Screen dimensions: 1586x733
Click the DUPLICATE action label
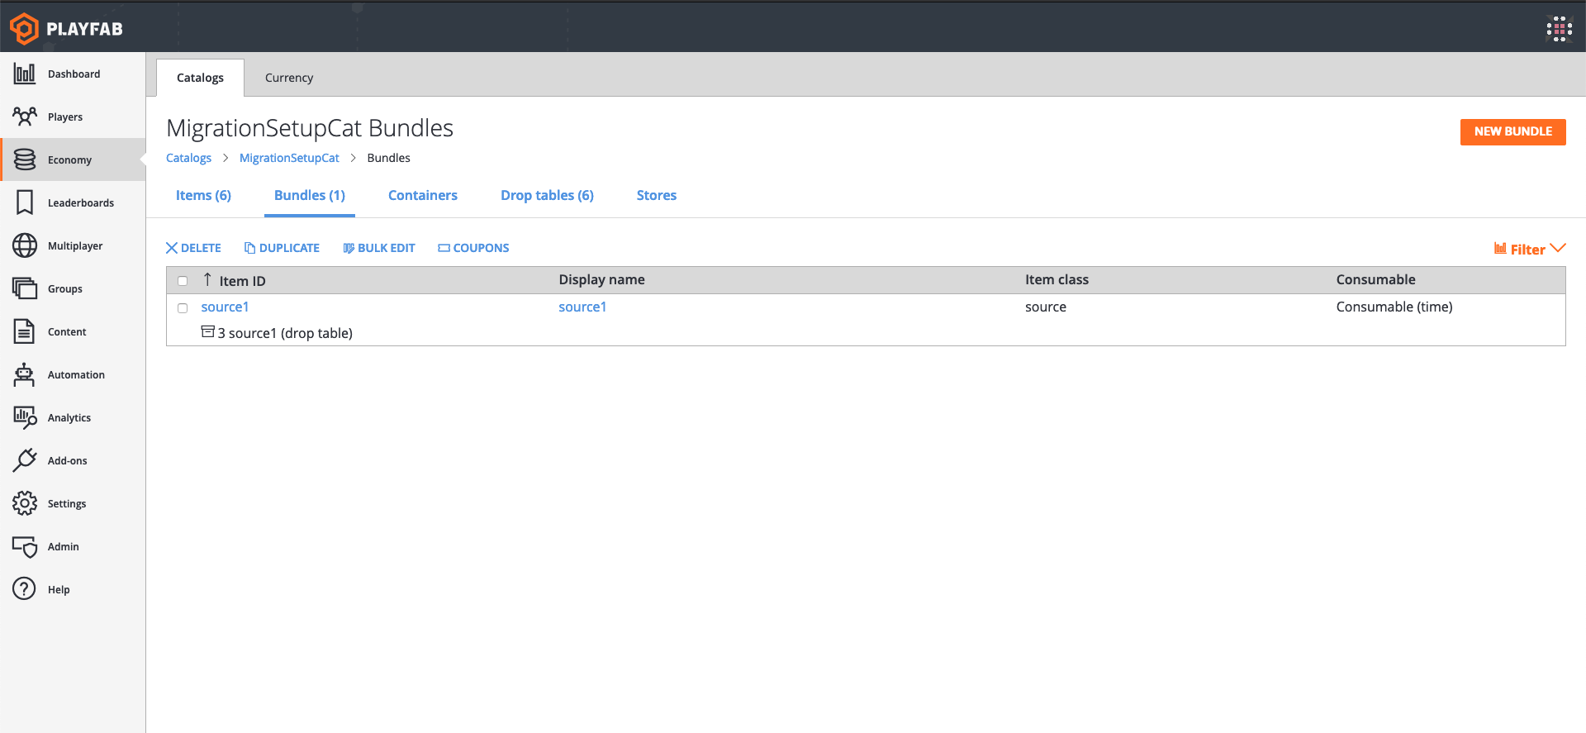(289, 248)
